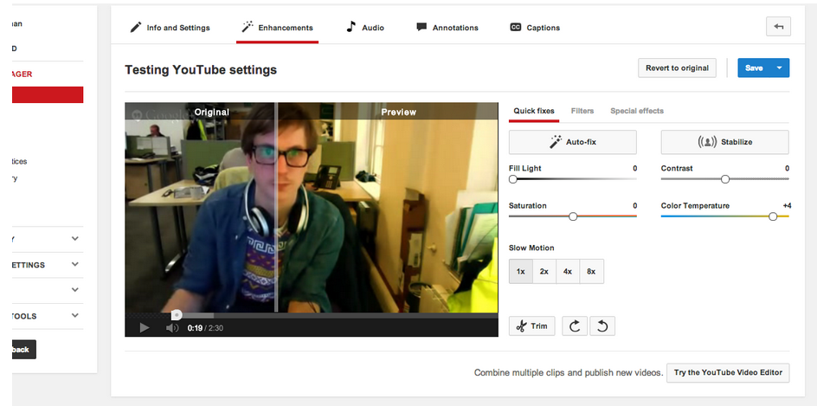This screenshot has width=817, height=406.
Task: Adjust the Color Temperature slider handle
Action: point(773,216)
